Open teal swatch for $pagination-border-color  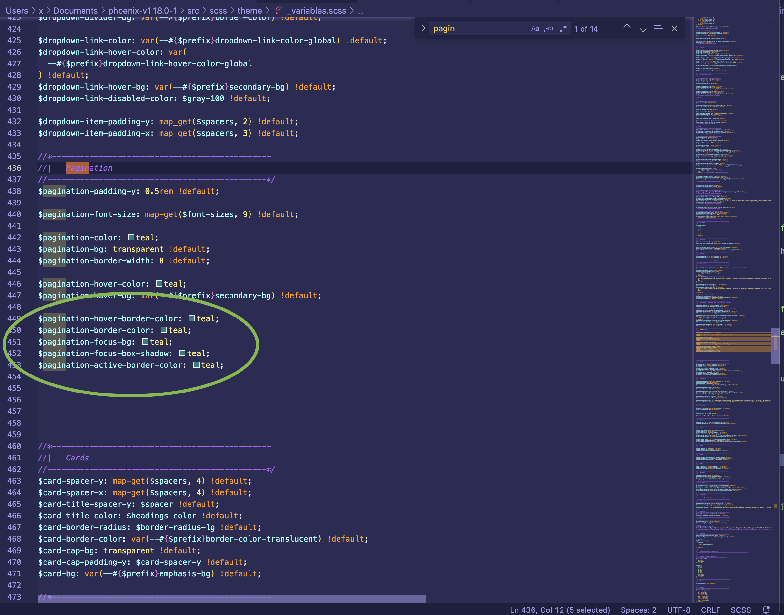pos(164,330)
